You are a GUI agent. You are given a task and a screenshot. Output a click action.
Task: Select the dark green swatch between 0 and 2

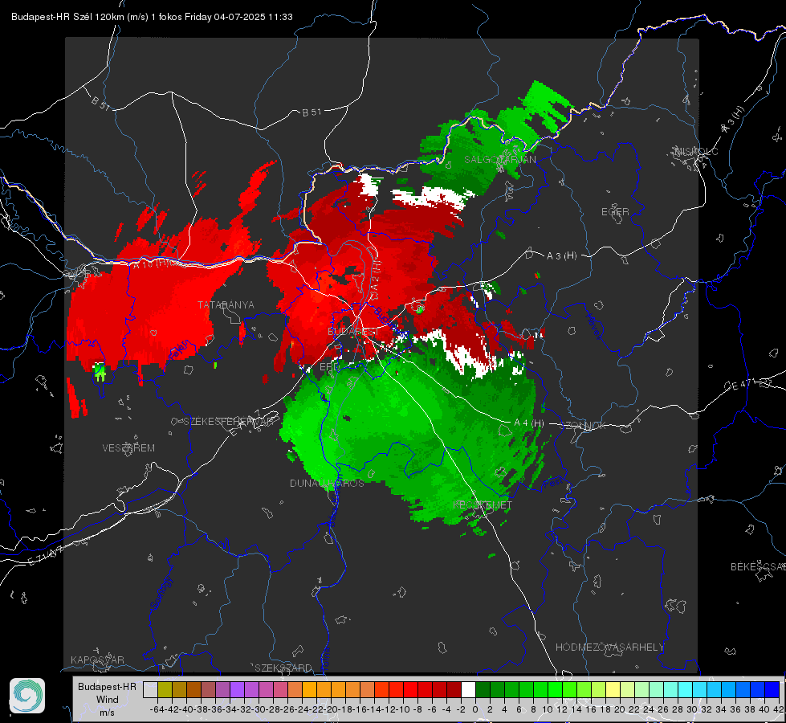click(x=483, y=689)
